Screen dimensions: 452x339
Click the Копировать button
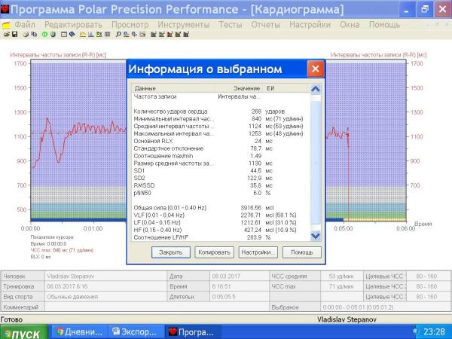click(x=214, y=252)
